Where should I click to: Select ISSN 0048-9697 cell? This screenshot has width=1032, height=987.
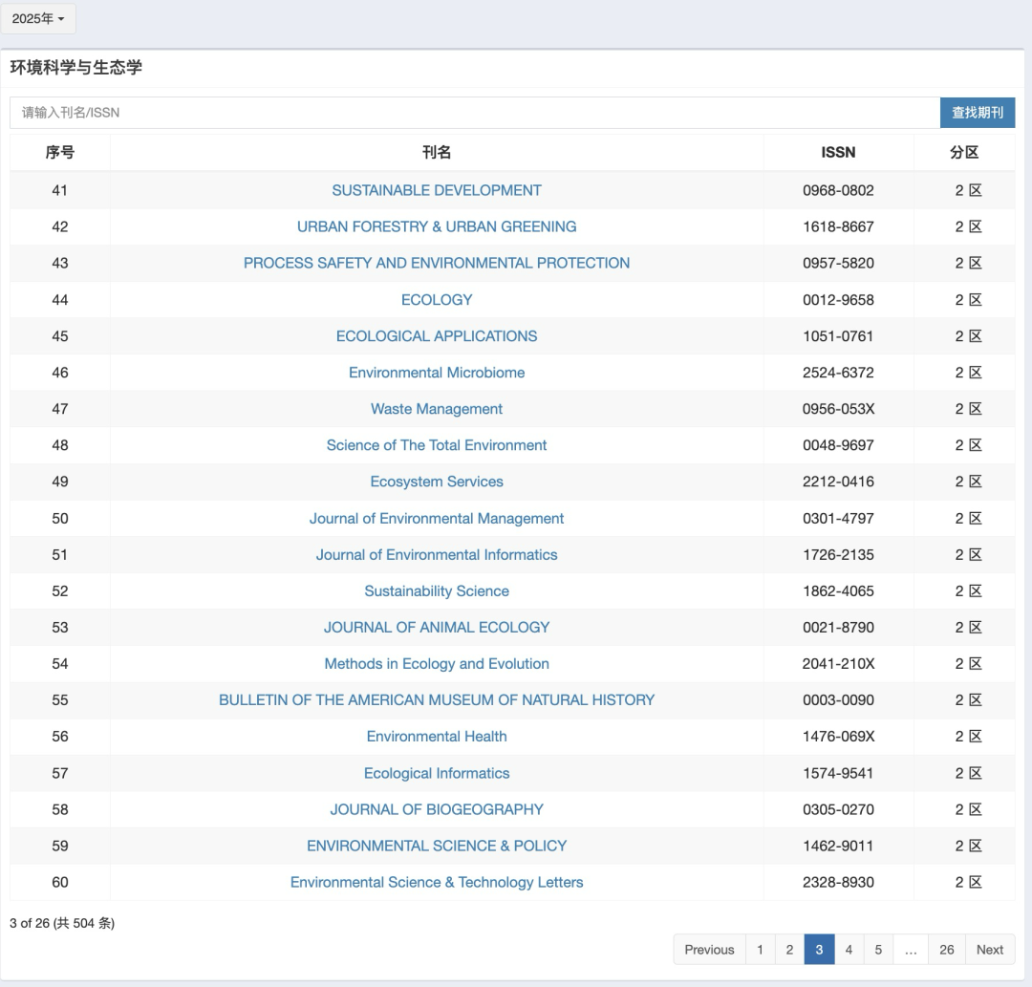[x=839, y=445]
